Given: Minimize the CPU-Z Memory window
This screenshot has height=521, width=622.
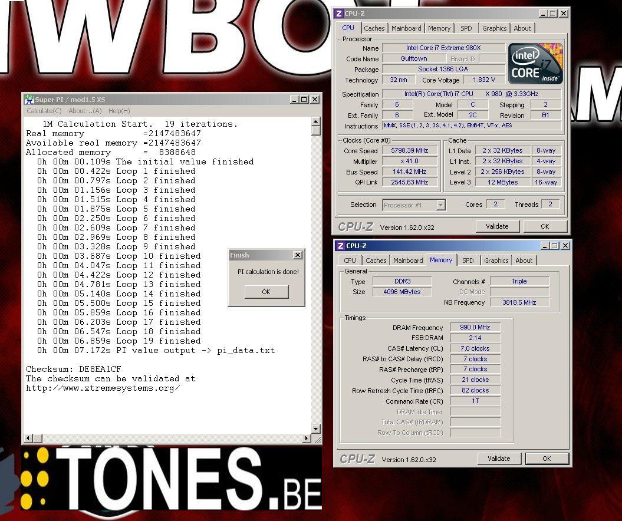Looking at the screenshot, I should click(545, 246).
